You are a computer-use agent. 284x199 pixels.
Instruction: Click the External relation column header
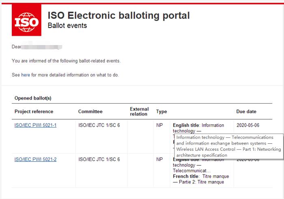pos(139,111)
